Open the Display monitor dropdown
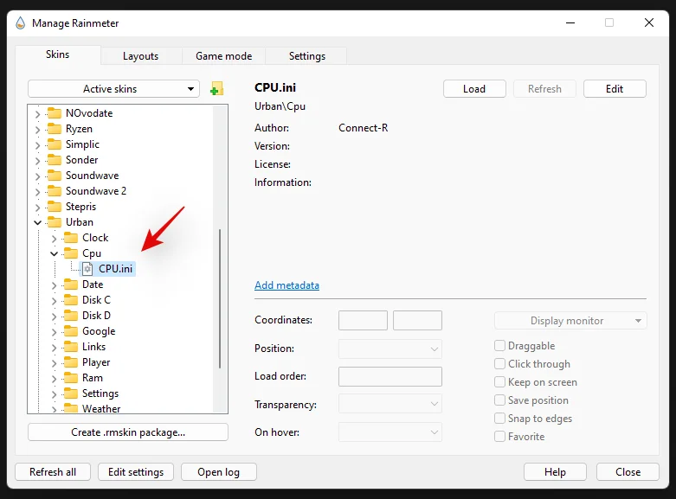This screenshot has height=499, width=676. click(x=570, y=321)
